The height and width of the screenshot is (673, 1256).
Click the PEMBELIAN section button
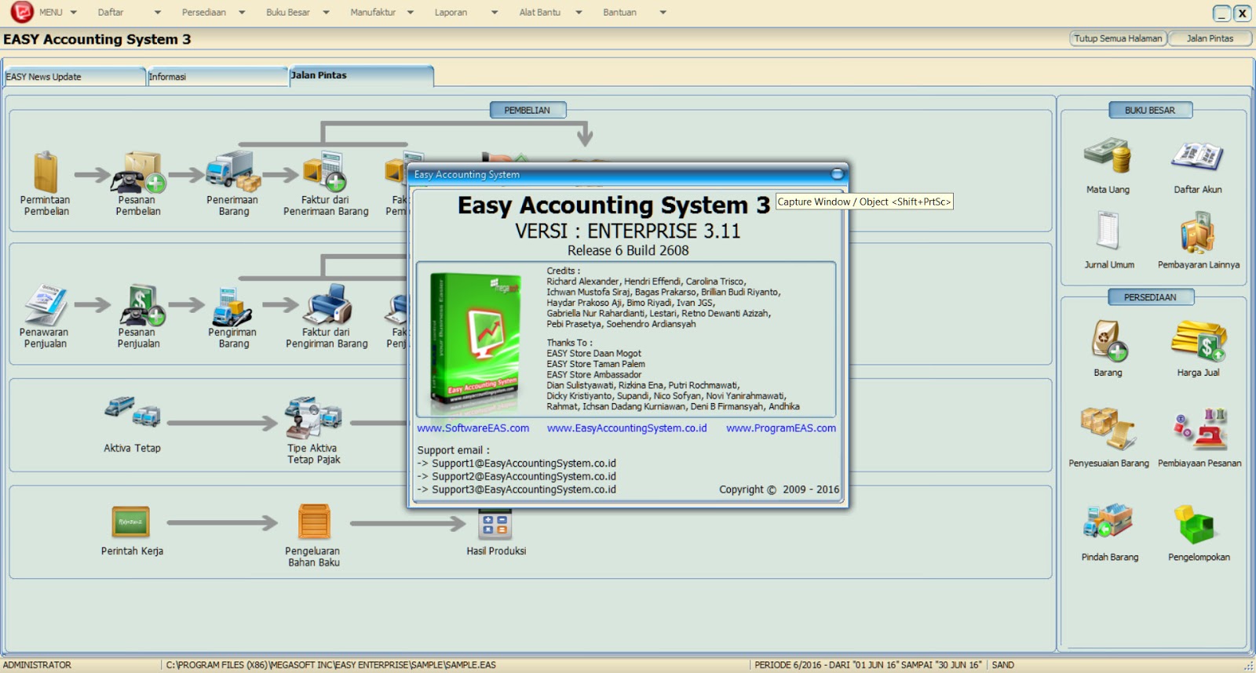pyautogui.click(x=528, y=111)
